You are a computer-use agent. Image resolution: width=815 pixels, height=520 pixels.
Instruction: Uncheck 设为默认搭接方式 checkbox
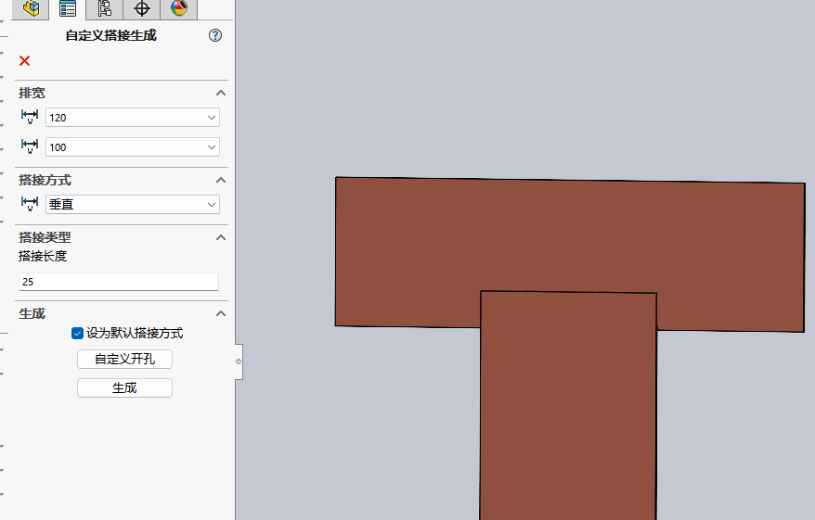pyautogui.click(x=77, y=333)
